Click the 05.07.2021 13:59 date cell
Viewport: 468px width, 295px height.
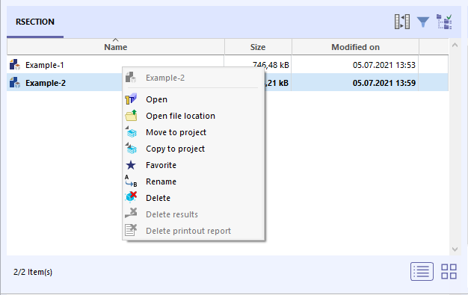pos(384,83)
